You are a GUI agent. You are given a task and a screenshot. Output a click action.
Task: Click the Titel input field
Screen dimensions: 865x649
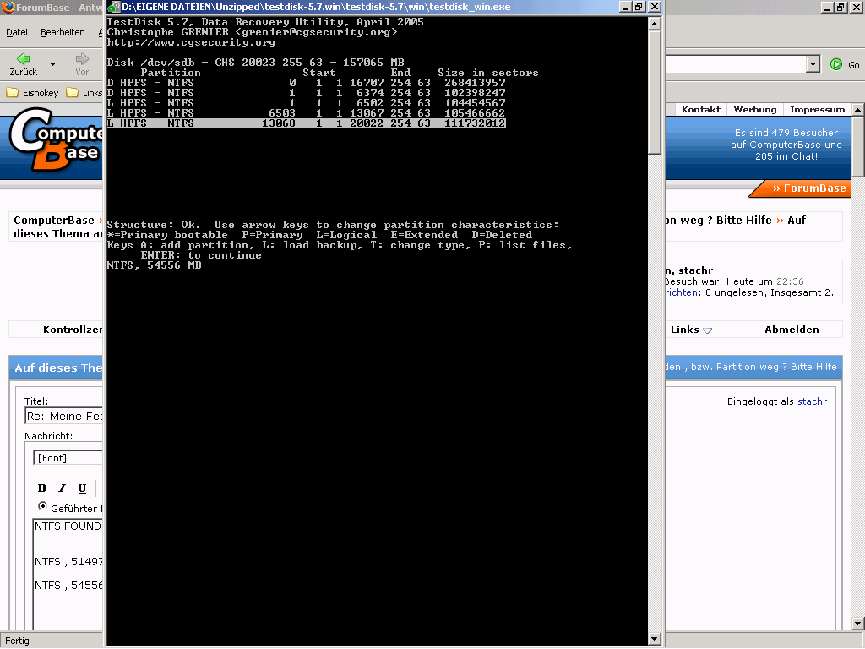click(x=64, y=416)
